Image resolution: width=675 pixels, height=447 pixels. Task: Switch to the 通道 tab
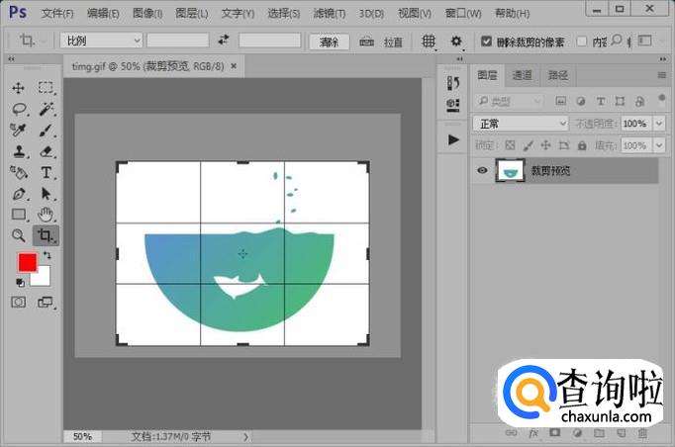coord(522,75)
